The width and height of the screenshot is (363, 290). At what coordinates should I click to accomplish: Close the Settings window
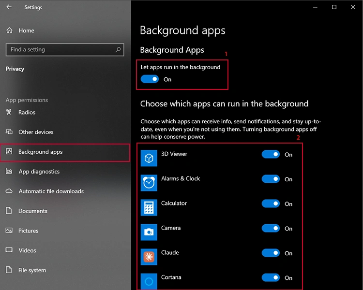(353, 7)
